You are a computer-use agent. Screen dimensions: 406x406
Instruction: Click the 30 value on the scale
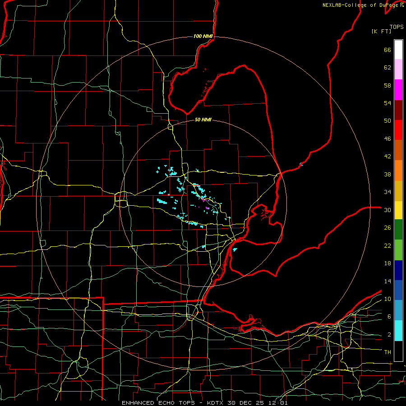click(388, 210)
